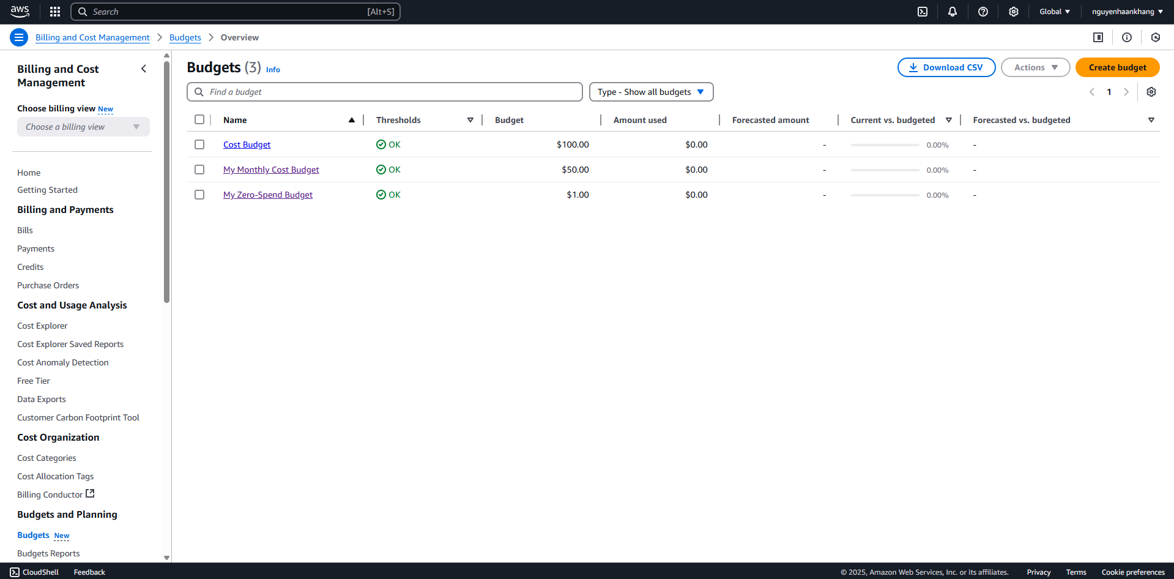Click Download CSV button

(946, 67)
